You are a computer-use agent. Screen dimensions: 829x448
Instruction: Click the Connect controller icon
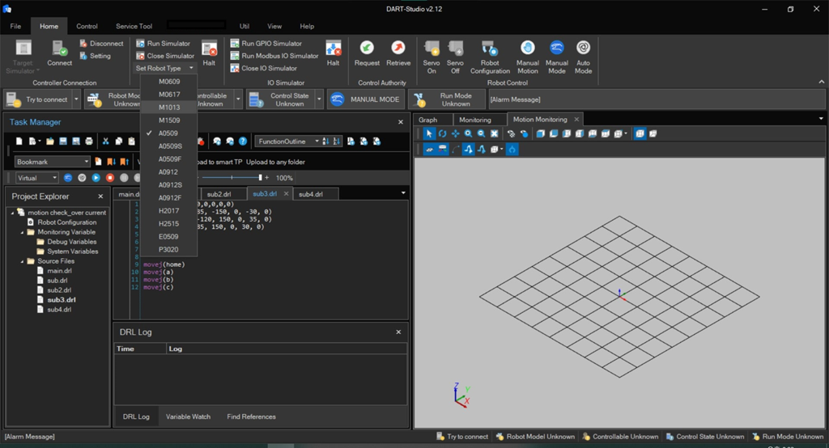(58, 49)
